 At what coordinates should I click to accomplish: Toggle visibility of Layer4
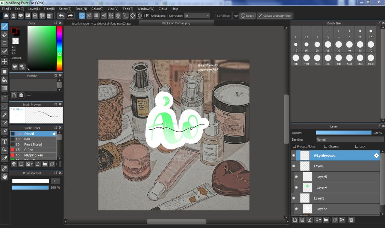pos(296,187)
